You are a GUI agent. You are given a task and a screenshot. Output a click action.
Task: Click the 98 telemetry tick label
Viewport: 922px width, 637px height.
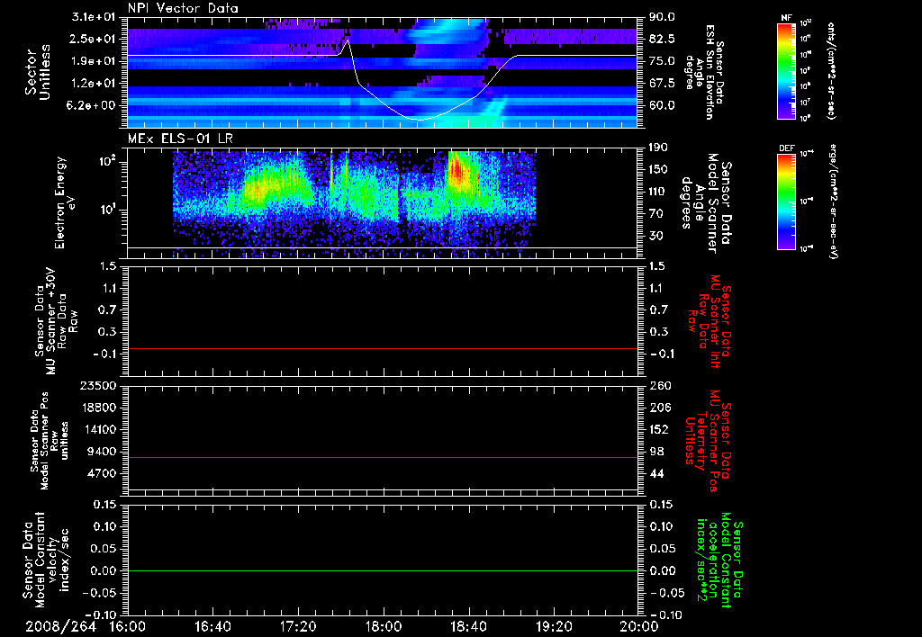click(656, 452)
